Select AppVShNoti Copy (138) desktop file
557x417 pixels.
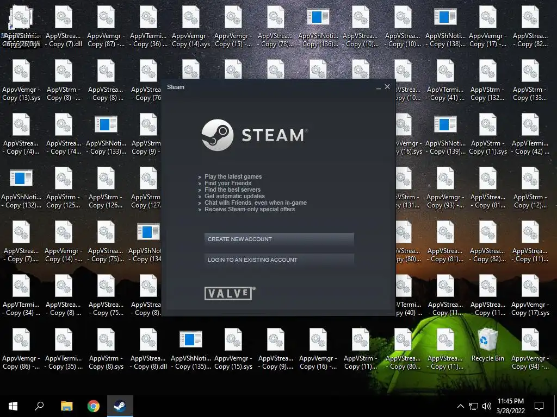445,27
